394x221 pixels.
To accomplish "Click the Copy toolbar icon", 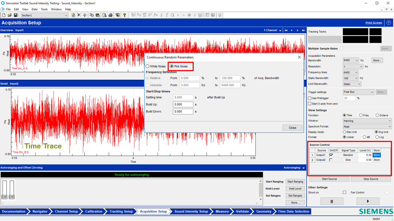I will pyautogui.click(x=92, y=15).
